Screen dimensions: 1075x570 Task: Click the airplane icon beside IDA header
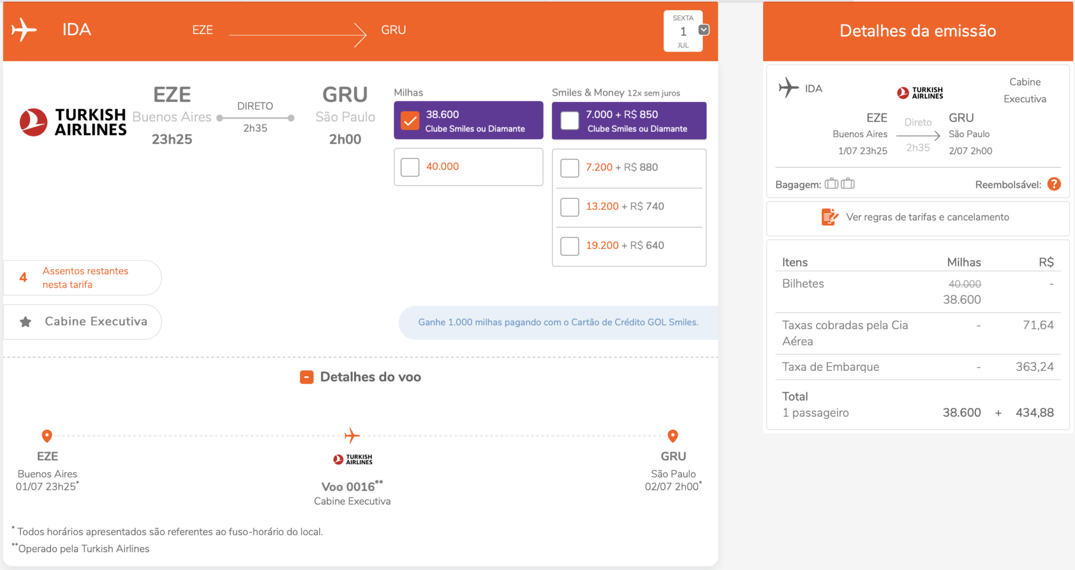[24, 30]
